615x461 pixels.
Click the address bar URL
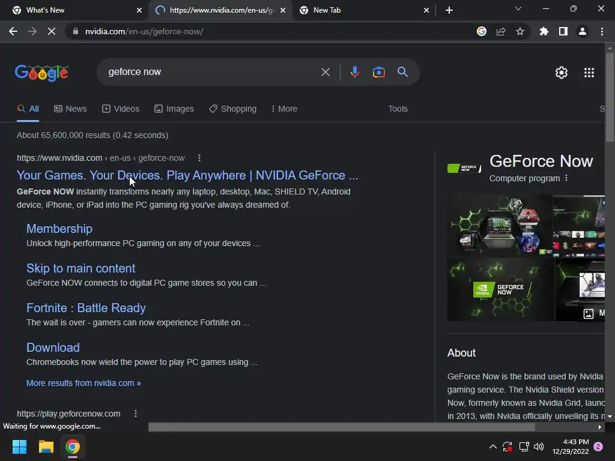pyautogui.click(x=144, y=31)
